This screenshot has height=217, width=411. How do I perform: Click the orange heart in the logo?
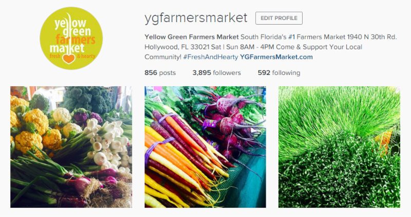click(x=69, y=58)
